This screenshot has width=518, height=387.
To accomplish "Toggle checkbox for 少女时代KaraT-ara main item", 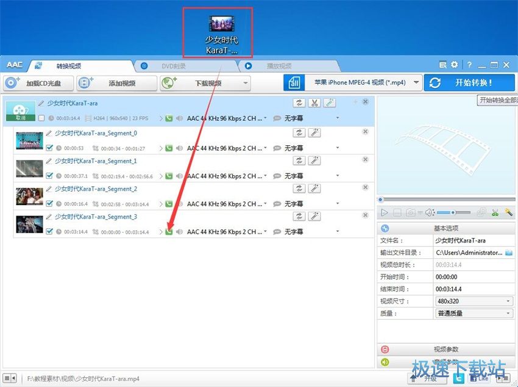I will click(41, 118).
